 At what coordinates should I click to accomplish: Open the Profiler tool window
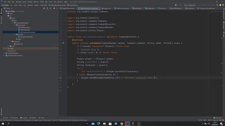pos(33,118)
